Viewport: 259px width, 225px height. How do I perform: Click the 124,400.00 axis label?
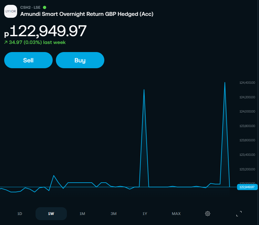pos(247,83)
